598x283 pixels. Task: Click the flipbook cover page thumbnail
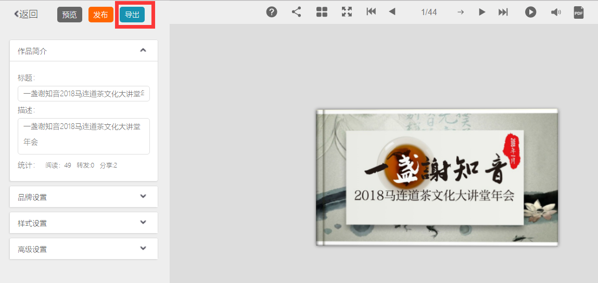coord(437,177)
